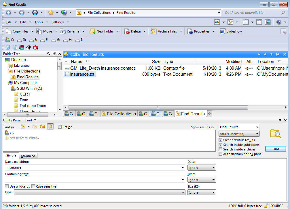
Task: Uncheck Clear previous results
Action: pos(220,140)
